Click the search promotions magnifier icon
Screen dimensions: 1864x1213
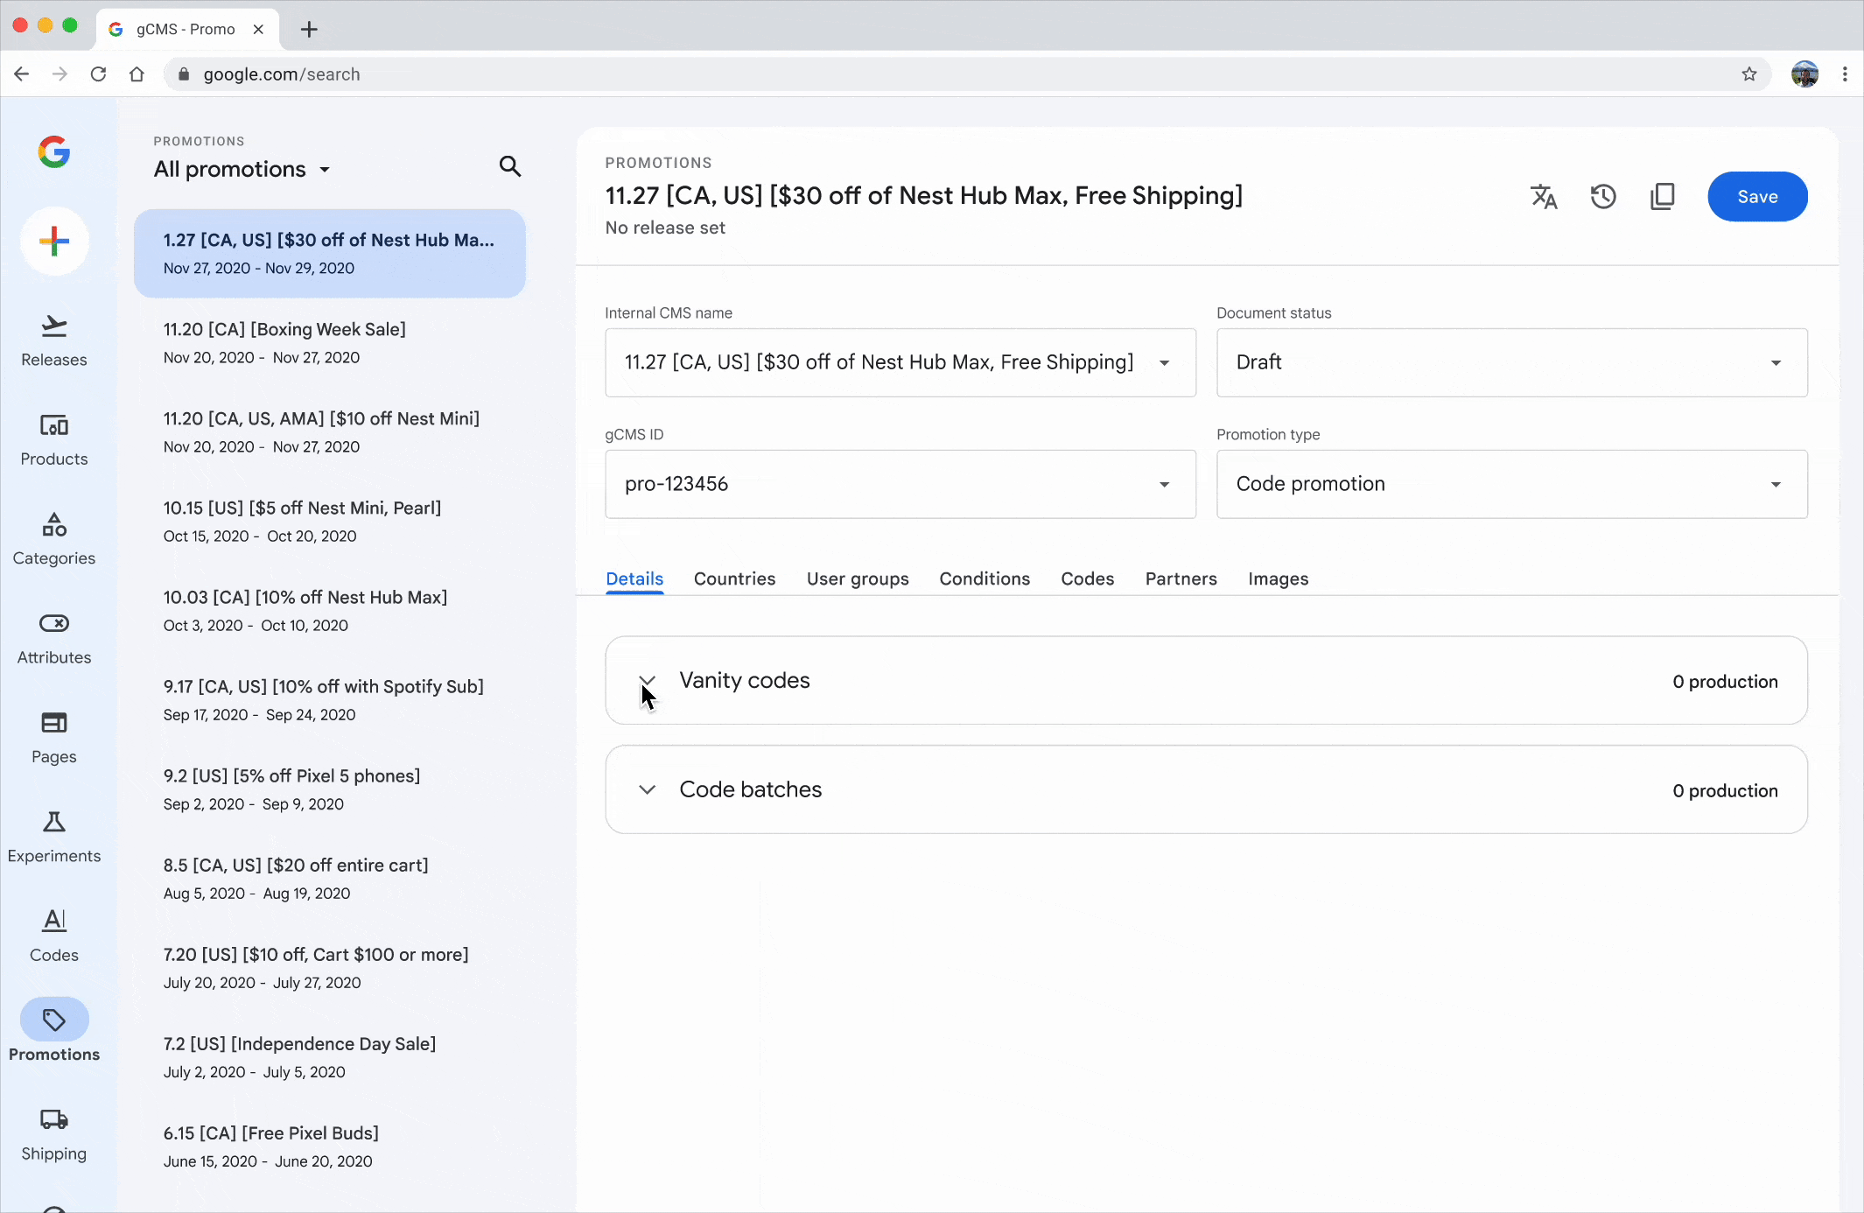coord(510,166)
